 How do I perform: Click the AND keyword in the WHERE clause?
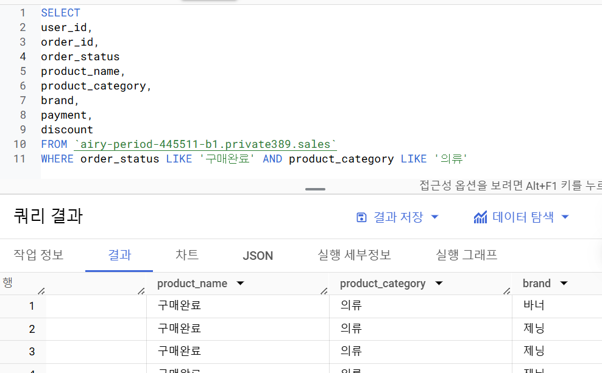click(272, 159)
